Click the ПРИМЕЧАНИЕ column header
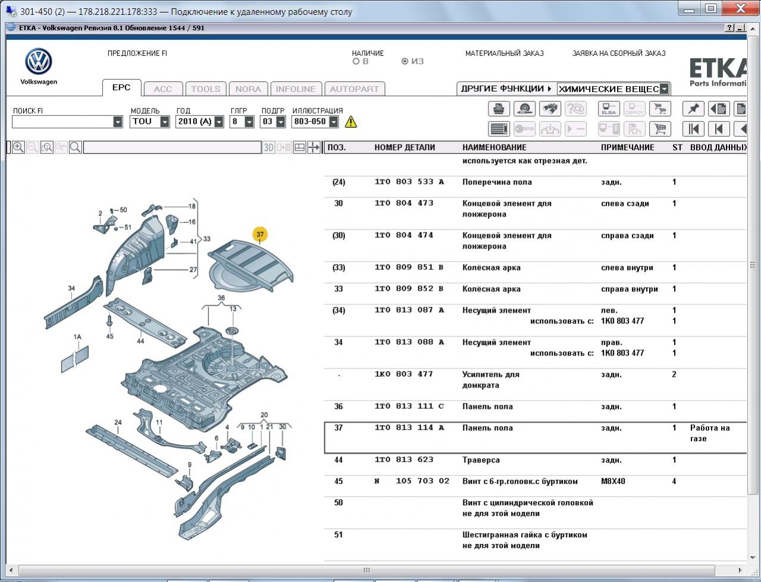Viewport: 761px width, 582px height. 628,147
